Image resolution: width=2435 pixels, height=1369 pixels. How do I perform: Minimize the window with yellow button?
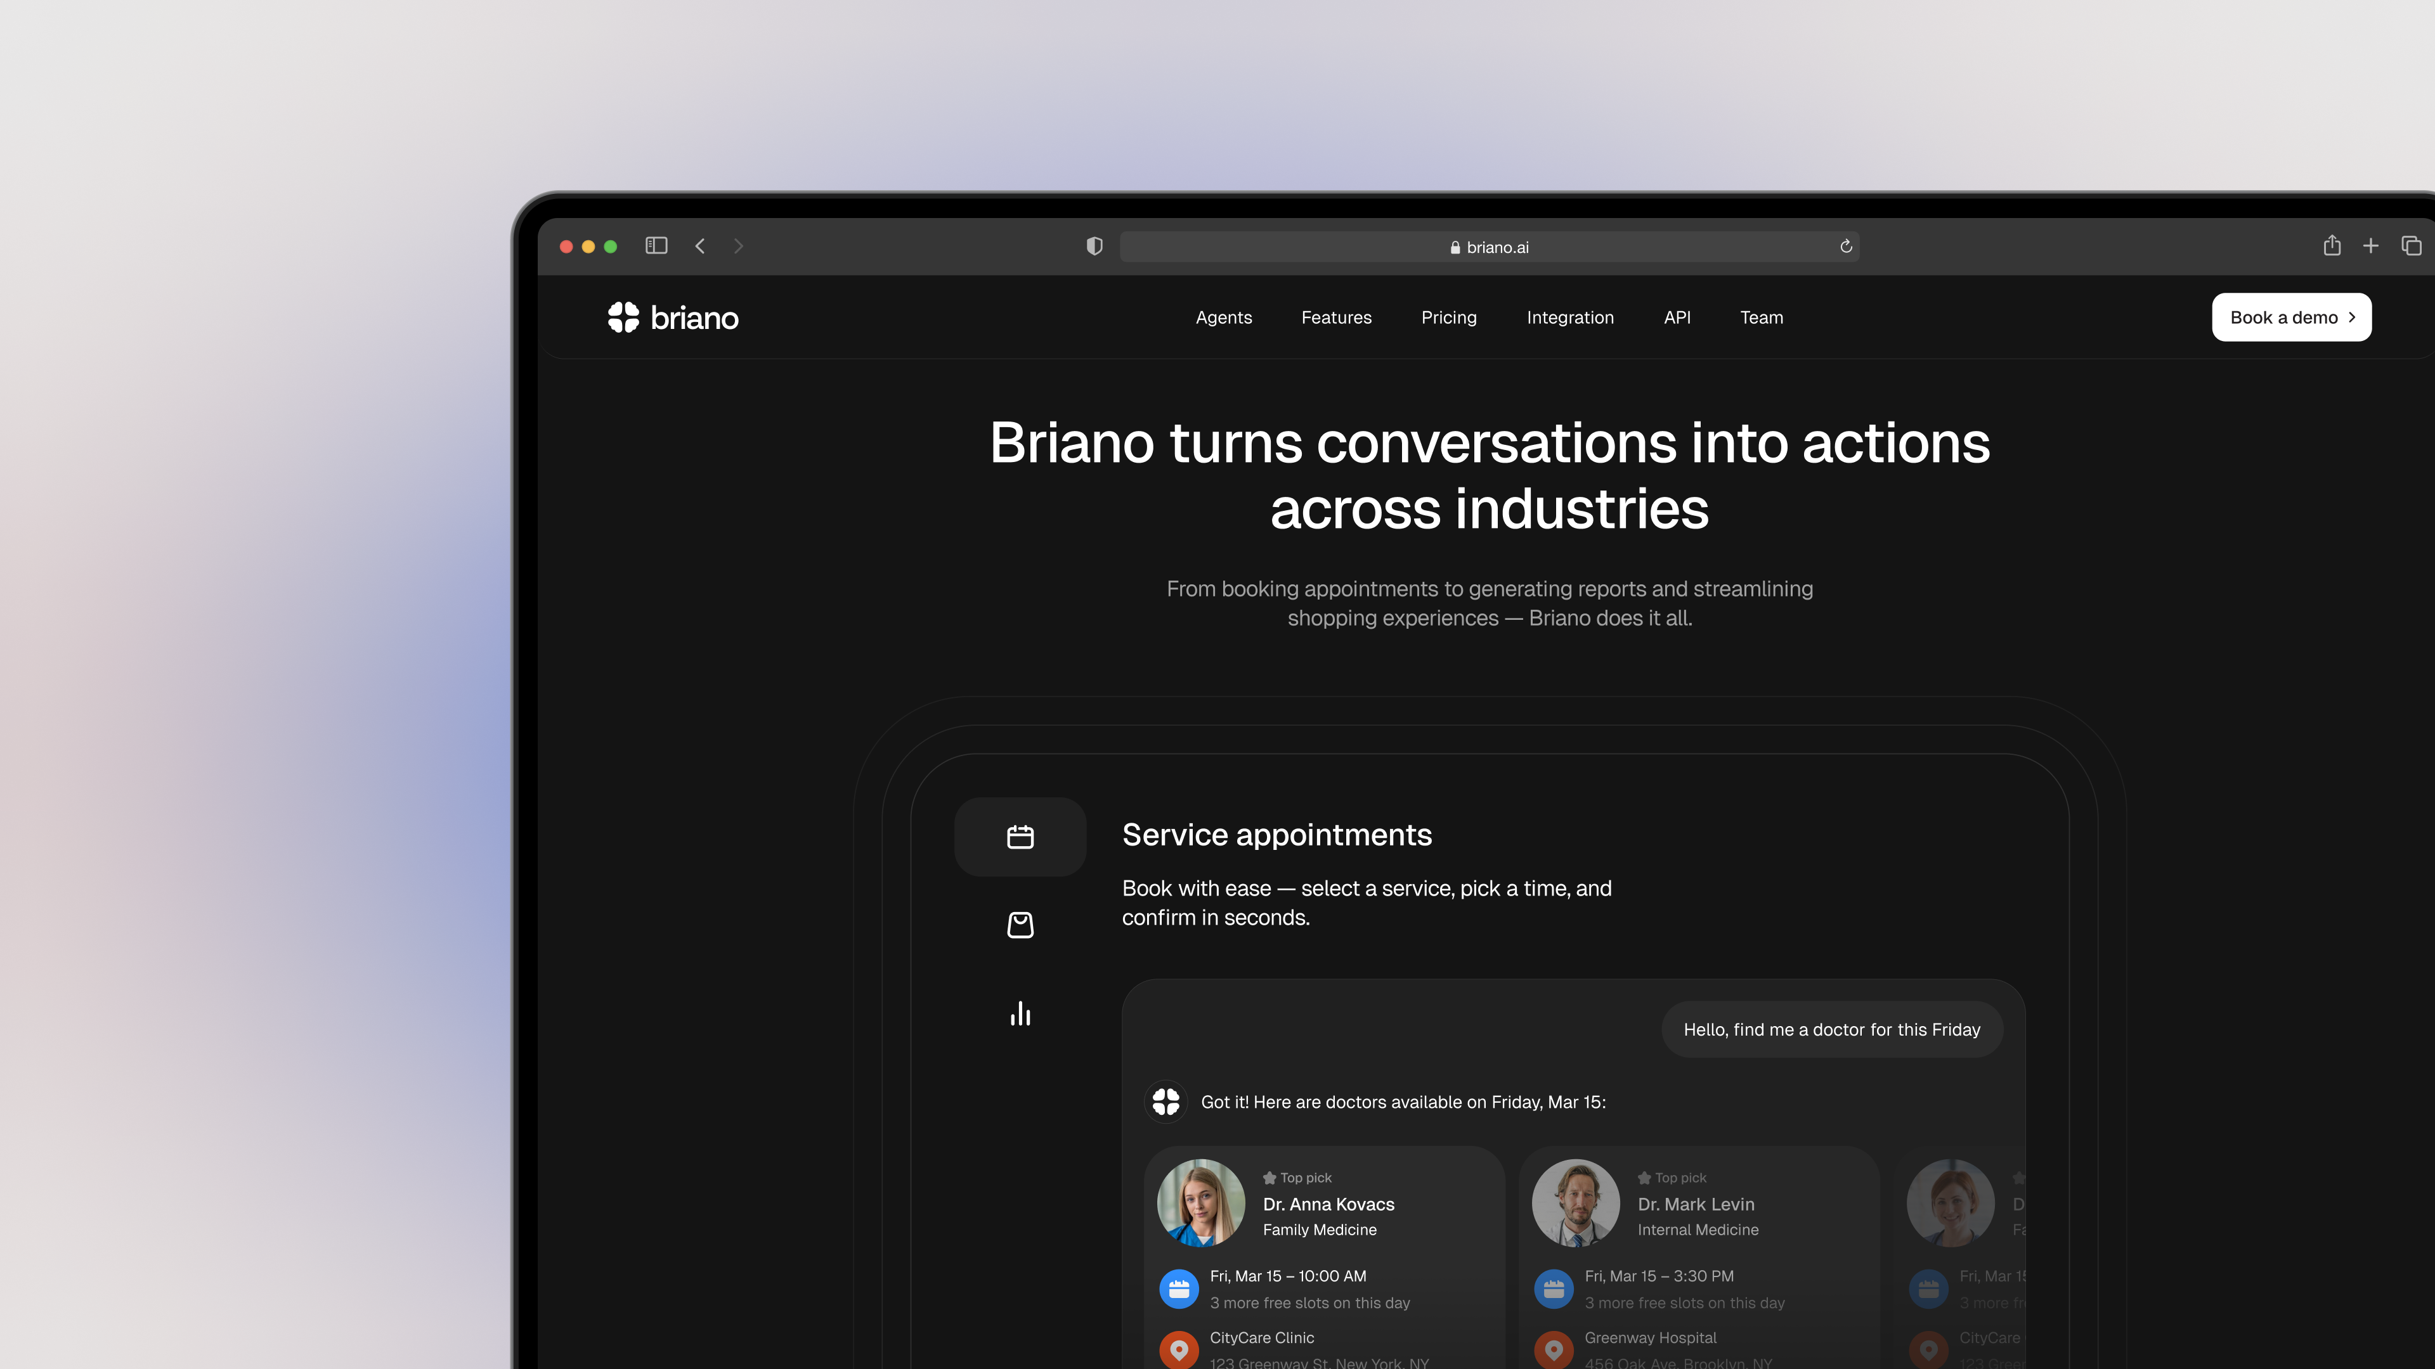click(588, 247)
